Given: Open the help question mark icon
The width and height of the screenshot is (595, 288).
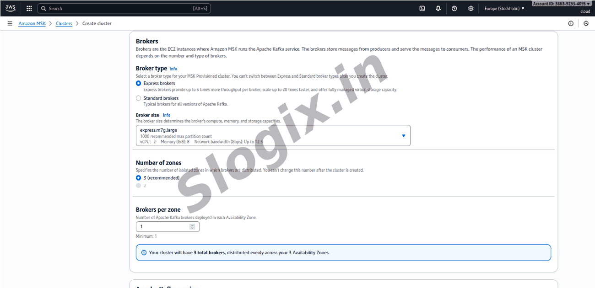Looking at the screenshot, I should click(454, 8).
